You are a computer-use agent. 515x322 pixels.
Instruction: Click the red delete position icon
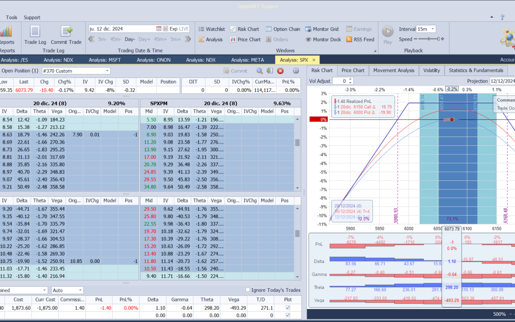click(x=280, y=71)
